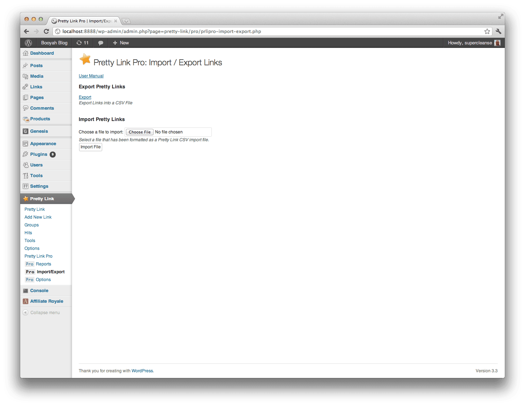Viewport: 525px width, 406px height.
Task: Click the Products icon in sidebar
Action: (x=26, y=119)
